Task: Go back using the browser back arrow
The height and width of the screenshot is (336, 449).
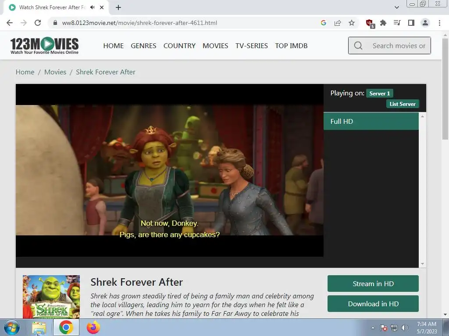Action: click(x=10, y=23)
